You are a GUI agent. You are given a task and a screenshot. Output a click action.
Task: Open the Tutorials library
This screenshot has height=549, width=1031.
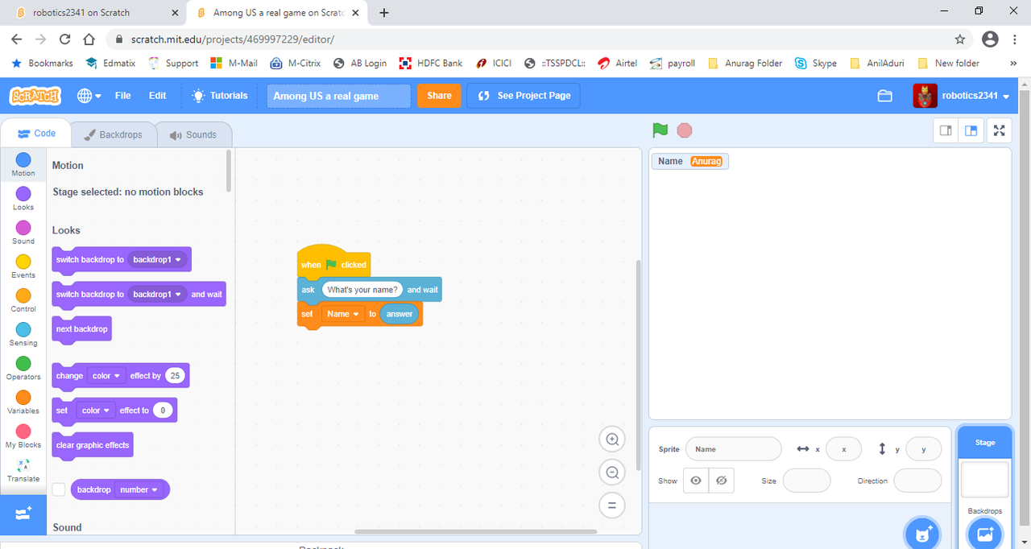tap(219, 96)
